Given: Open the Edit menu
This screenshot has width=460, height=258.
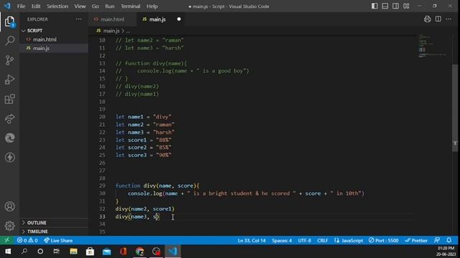Looking at the screenshot, I should [36, 6].
